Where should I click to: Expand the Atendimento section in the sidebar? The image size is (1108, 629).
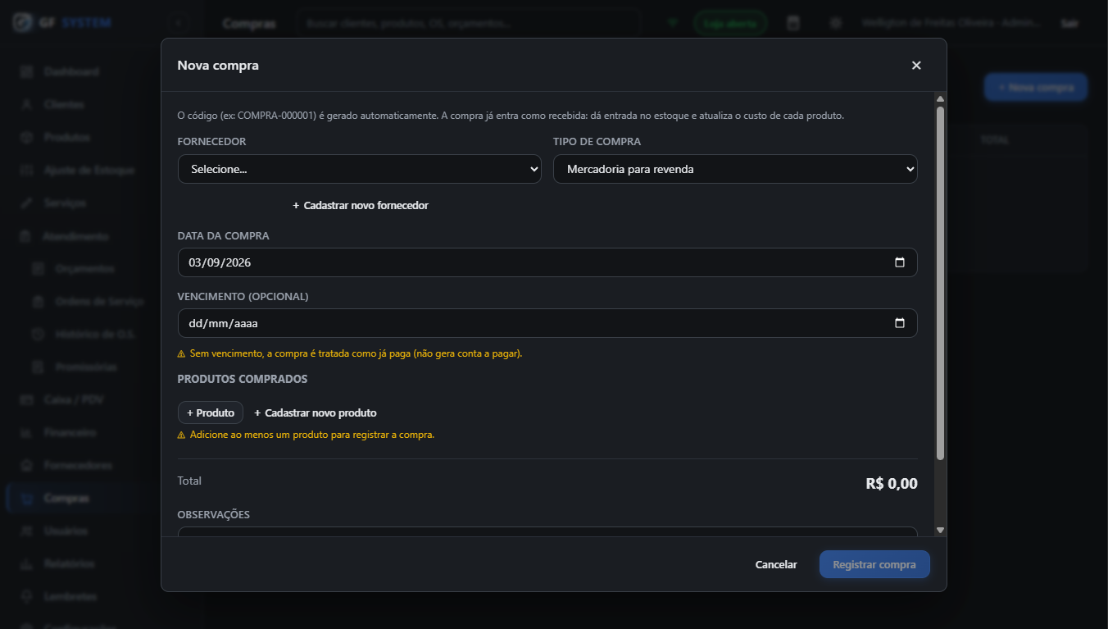75,236
